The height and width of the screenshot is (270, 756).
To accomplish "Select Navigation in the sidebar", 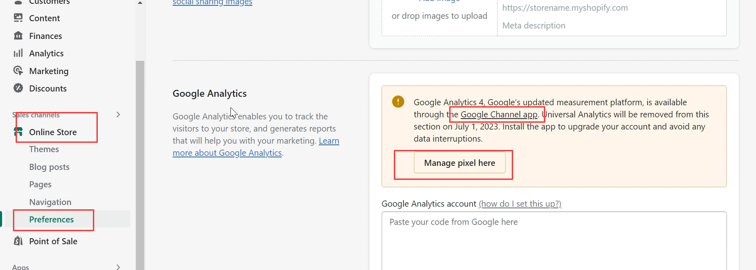I will [50, 202].
